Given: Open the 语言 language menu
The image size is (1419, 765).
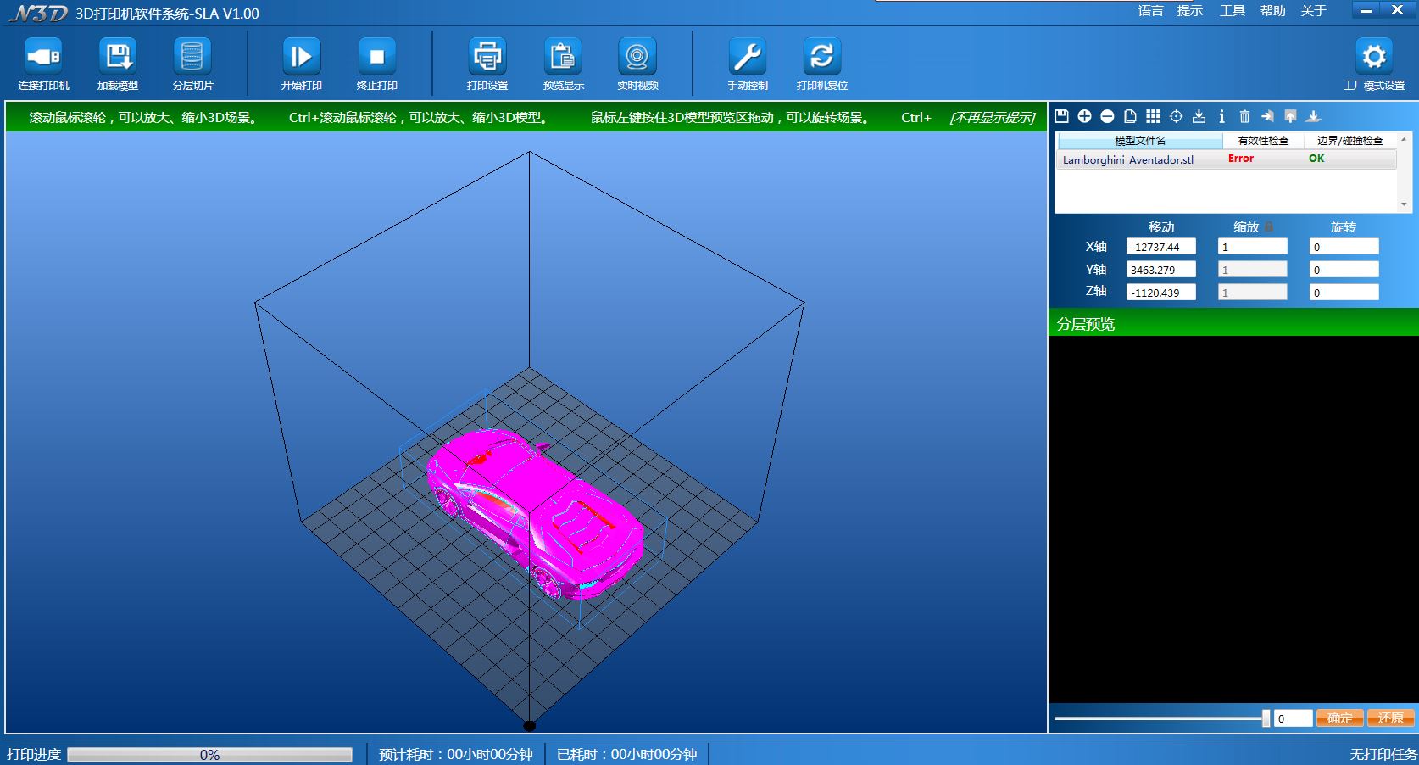Looking at the screenshot, I should 1150,11.
